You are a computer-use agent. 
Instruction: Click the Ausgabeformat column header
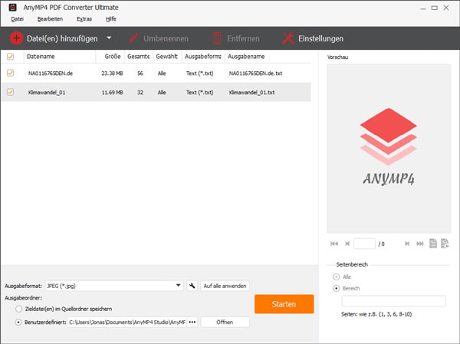[x=203, y=56]
